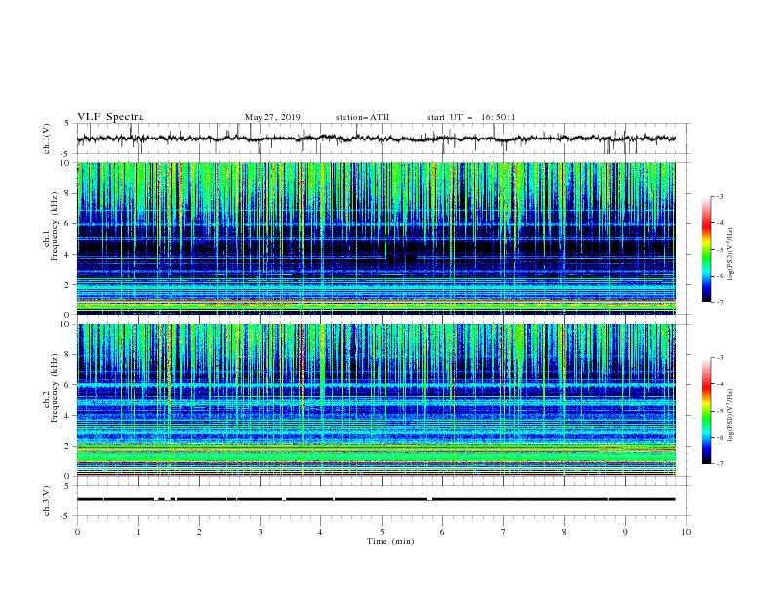The height and width of the screenshot is (597, 773).
Task: Click the upper 'log(PSD)(V²/Hz)' colorbar label
Action: click(730, 255)
